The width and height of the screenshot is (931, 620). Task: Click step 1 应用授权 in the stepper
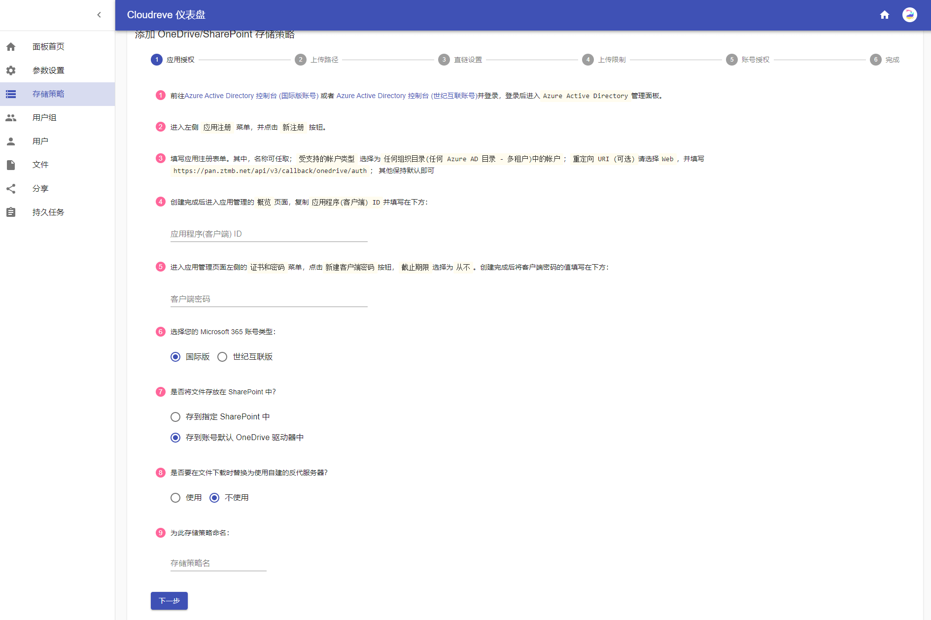click(x=172, y=60)
